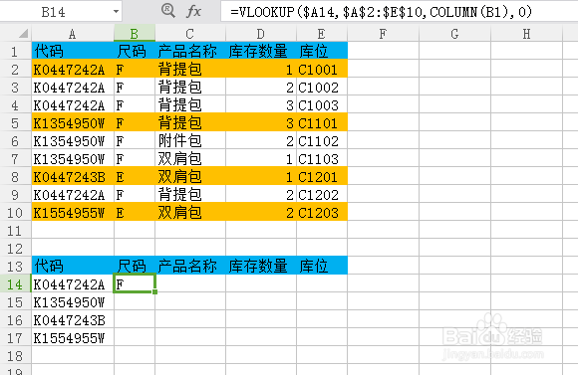The image size is (578, 375).
Task: Click cell C1202
Action: [322, 194]
